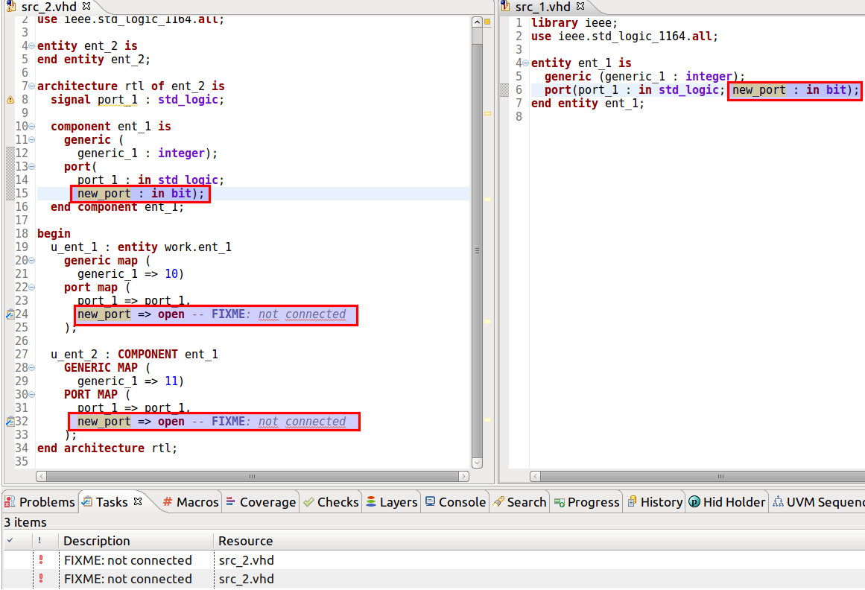Click the scroll-down arrow in src_2.vhd editor
The width and height of the screenshot is (865, 590).
coord(477,462)
